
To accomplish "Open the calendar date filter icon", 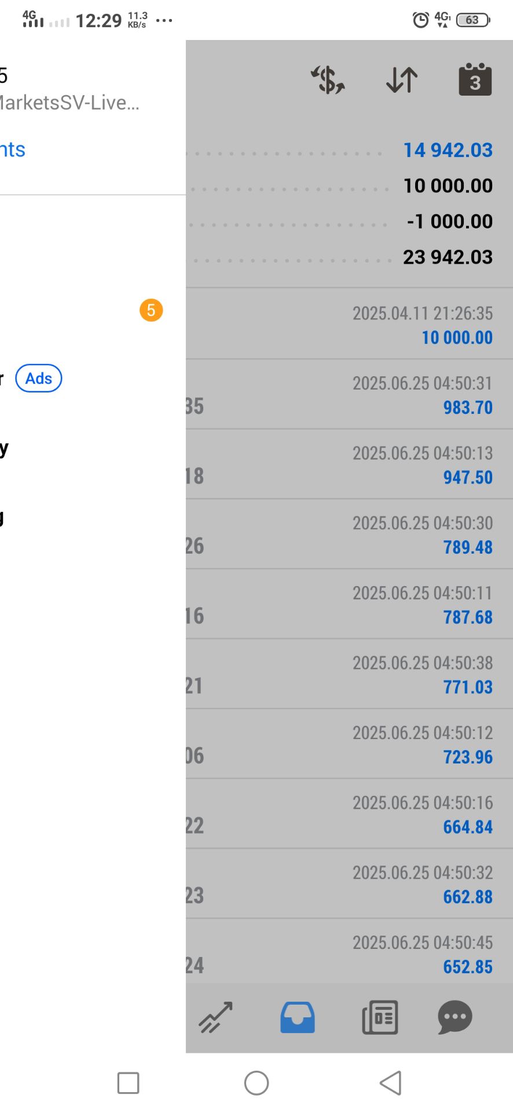I will [475, 80].
